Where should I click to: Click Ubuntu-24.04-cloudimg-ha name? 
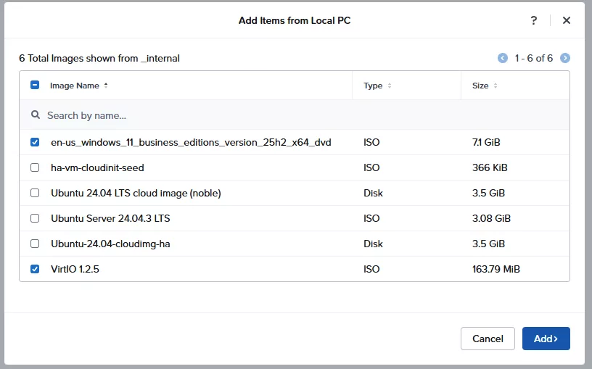(110, 244)
